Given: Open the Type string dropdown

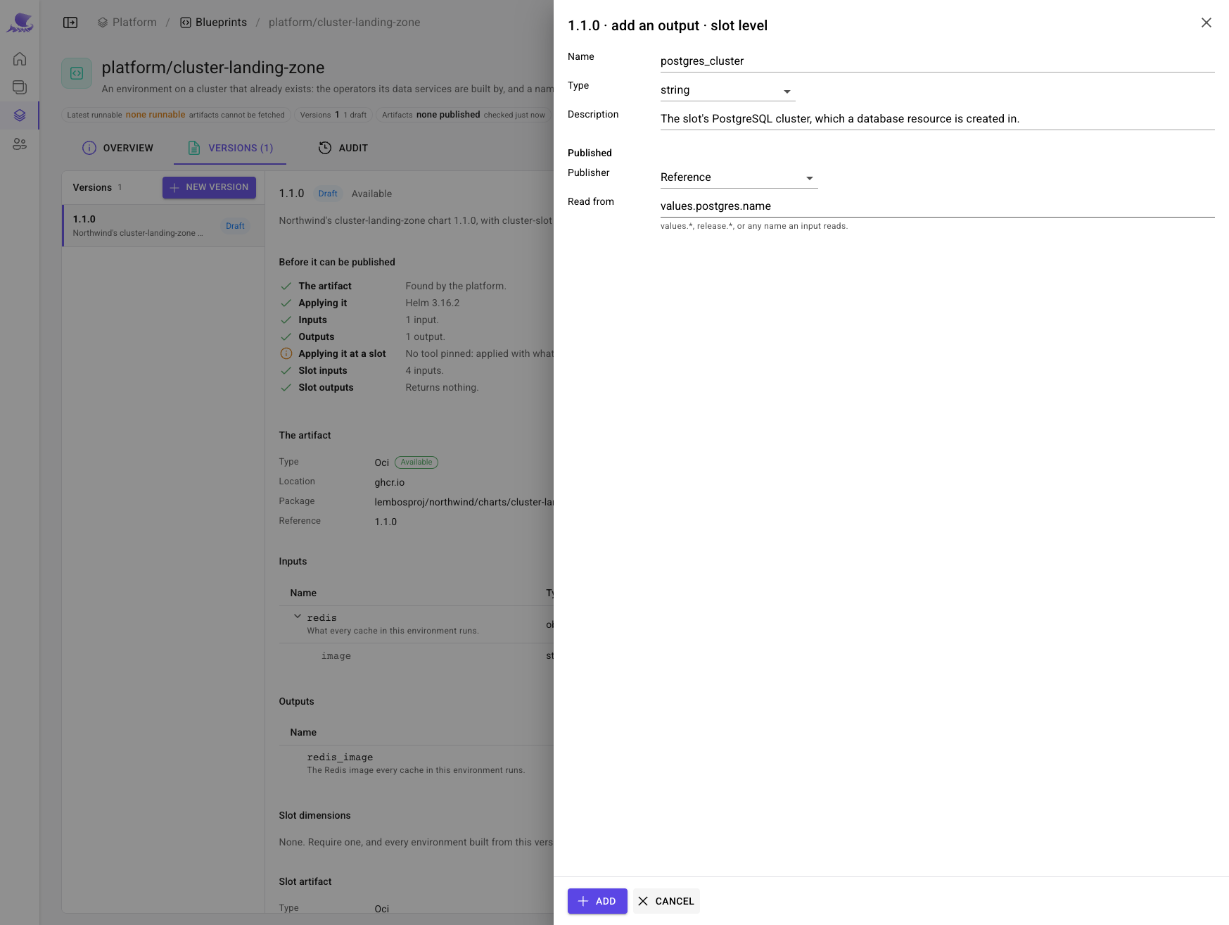Looking at the screenshot, I should click(727, 90).
